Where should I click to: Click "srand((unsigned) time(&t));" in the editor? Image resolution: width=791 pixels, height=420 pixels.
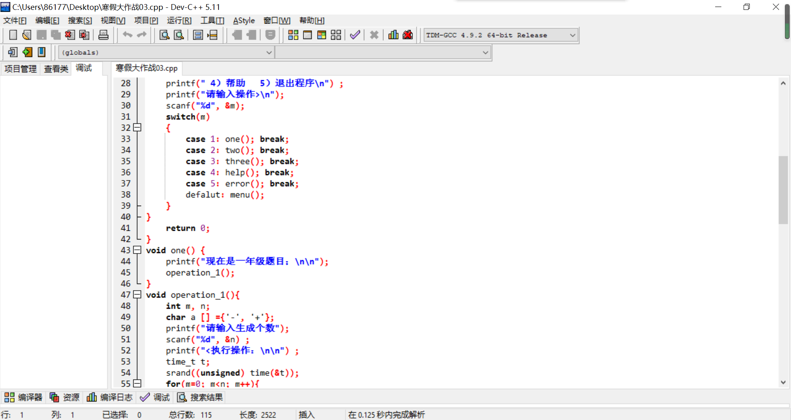(232, 373)
